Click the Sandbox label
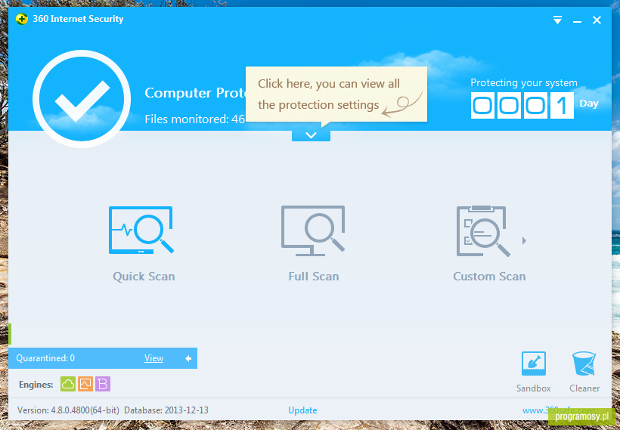Image resolution: width=620 pixels, height=430 pixels. pos(533,388)
